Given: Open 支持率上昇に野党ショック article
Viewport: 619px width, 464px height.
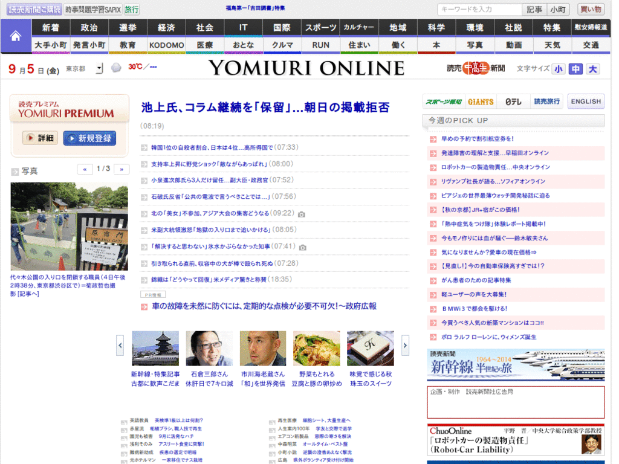Looking at the screenshot, I should pyautogui.click(x=209, y=164).
